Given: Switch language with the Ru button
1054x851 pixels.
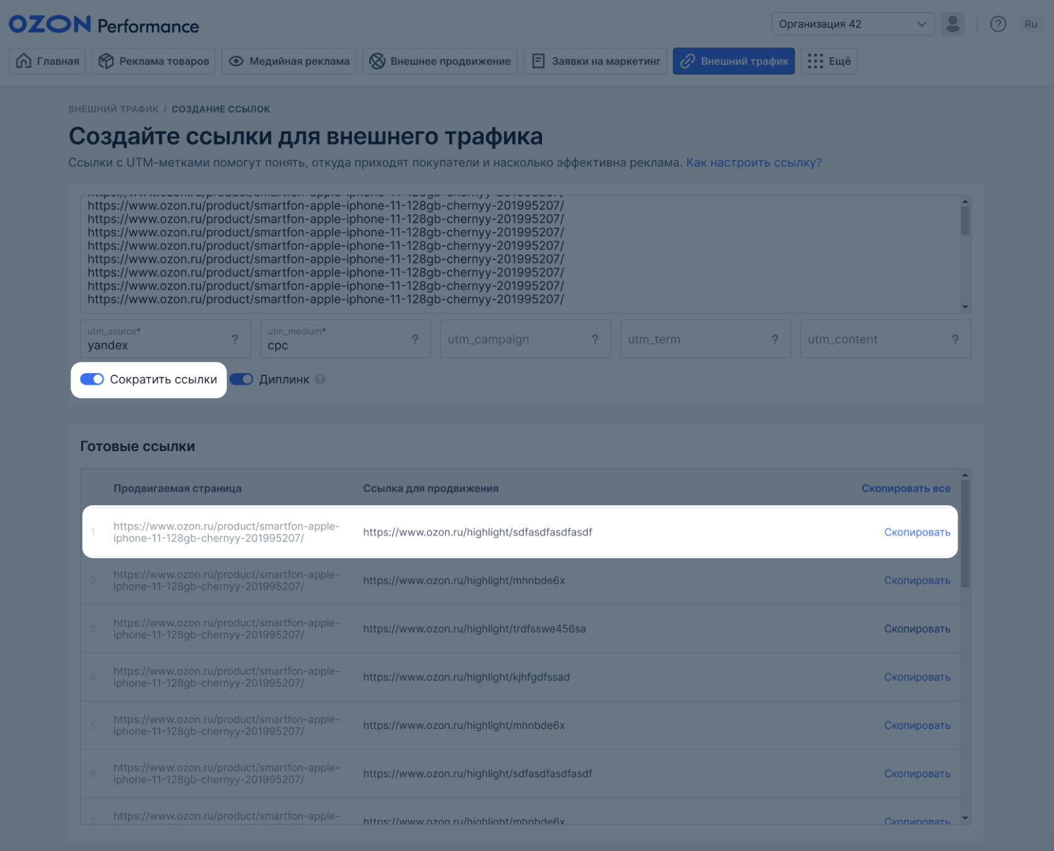Looking at the screenshot, I should [1030, 24].
